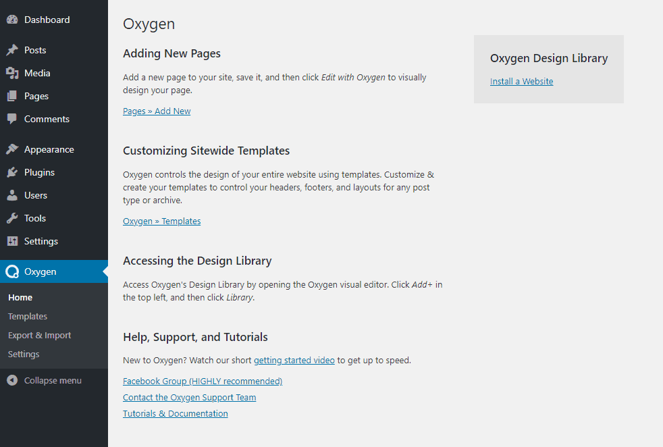This screenshot has height=447, width=663.
Task: Open the getting started video link
Action: click(294, 360)
